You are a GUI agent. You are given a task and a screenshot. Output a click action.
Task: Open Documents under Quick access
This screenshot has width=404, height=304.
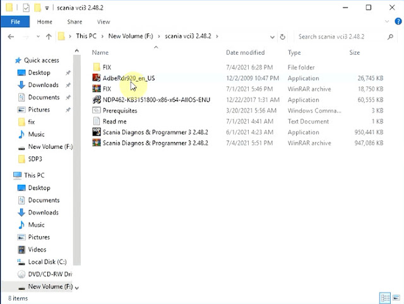pyautogui.click(x=44, y=97)
